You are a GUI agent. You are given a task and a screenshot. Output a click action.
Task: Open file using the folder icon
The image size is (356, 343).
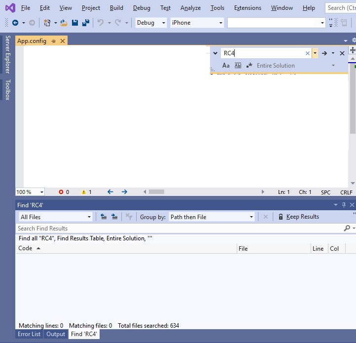(x=64, y=23)
